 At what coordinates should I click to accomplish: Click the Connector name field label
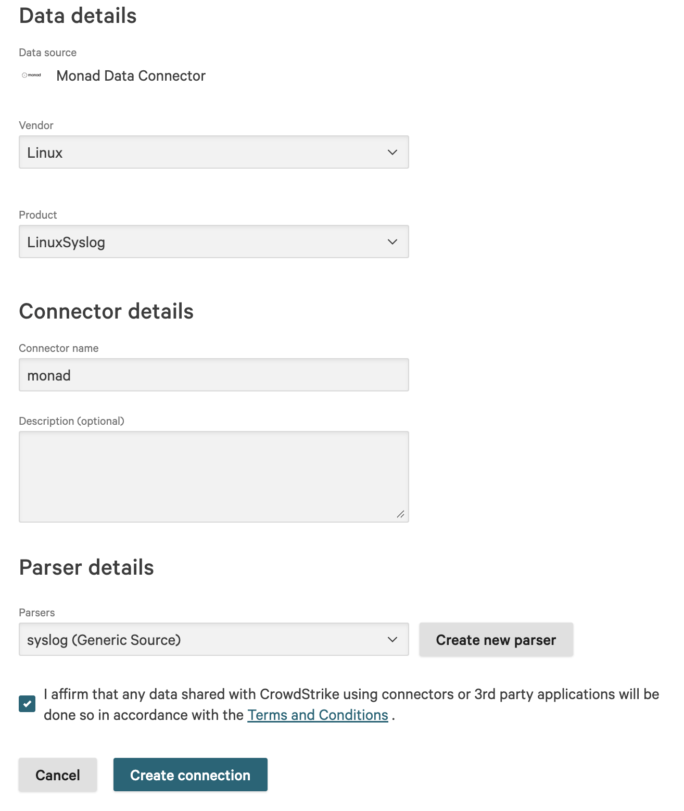pyautogui.click(x=59, y=348)
